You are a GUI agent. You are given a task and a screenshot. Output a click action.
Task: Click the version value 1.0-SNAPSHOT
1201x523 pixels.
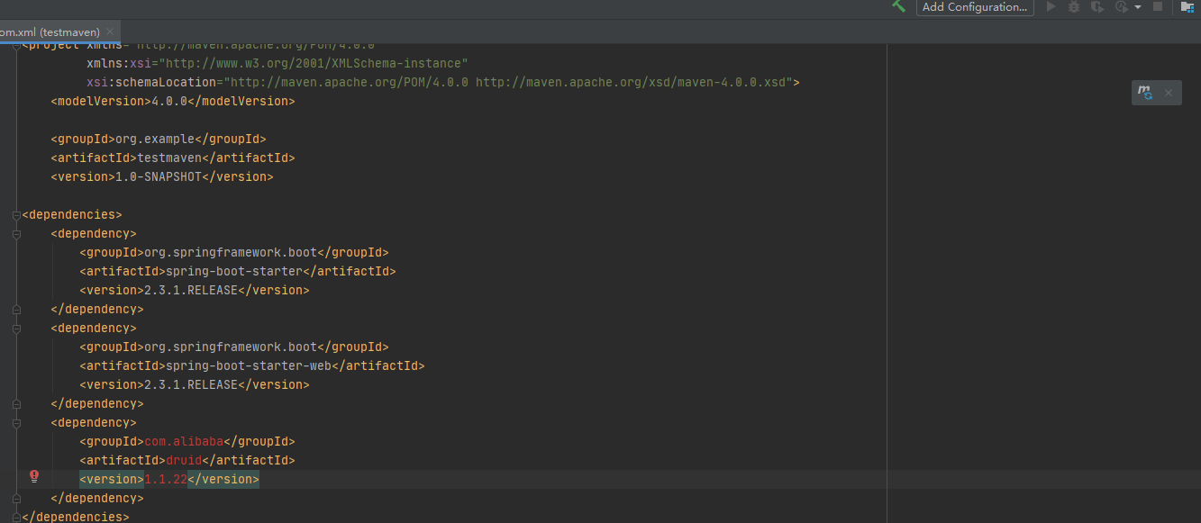[x=159, y=176]
